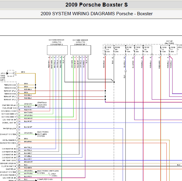This screenshot has height=181, width=182.
Task: Click the OXYGEN SENS 1 pin label
Action: click(9, 117)
